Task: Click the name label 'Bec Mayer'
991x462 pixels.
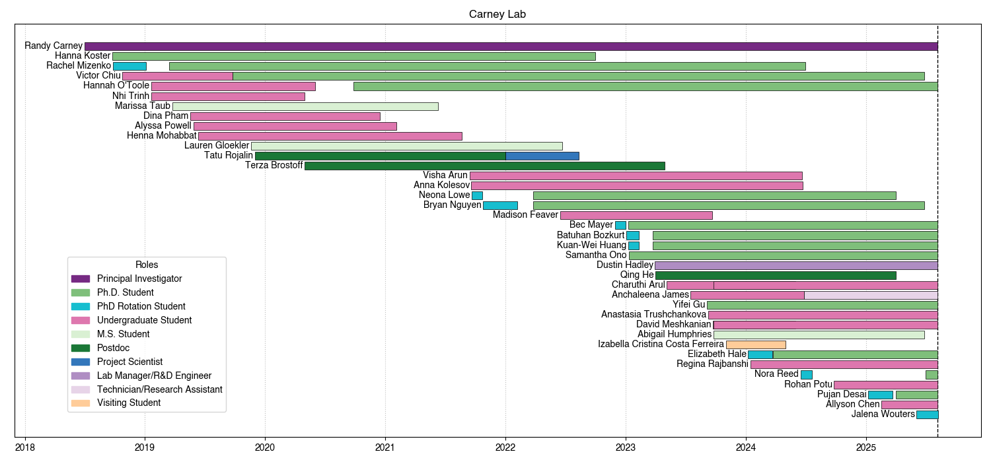Action: click(x=591, y=225)
